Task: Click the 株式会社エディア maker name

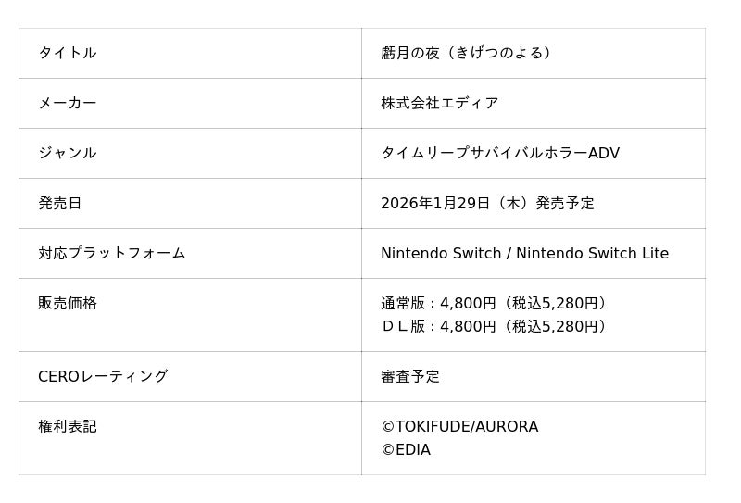Action: pyautogui.click(x=439, y=103)
